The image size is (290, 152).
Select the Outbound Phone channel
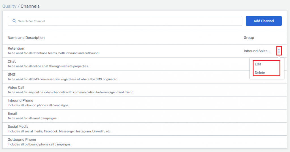click(145, 142)
